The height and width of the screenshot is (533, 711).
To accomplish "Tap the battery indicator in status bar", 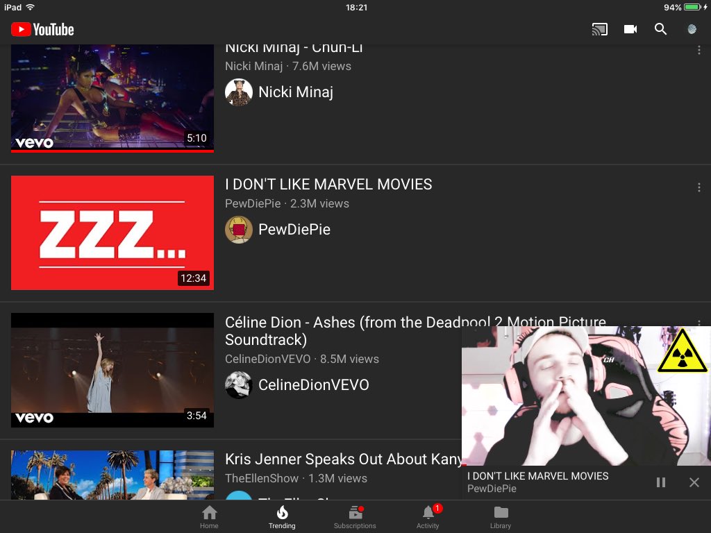I will [x=692, y=7].
